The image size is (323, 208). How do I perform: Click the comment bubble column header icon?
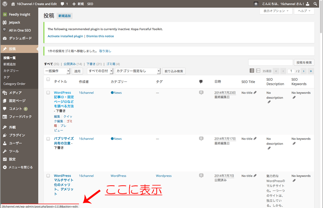click(x=201, y=82)
